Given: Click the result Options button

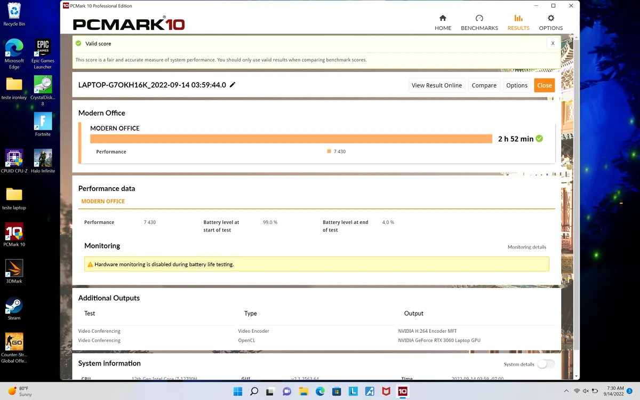Looking at the screenshot, I should point(517,85).
